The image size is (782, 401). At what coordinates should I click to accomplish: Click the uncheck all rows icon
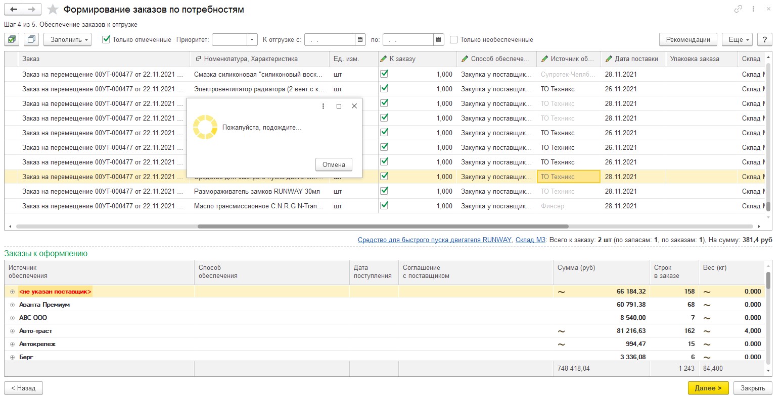click(x=31, y=39)
